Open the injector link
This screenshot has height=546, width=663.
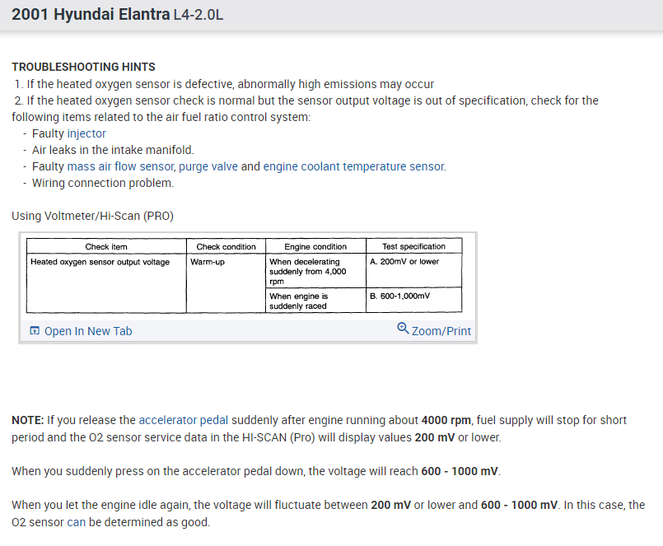pos(86,133)
